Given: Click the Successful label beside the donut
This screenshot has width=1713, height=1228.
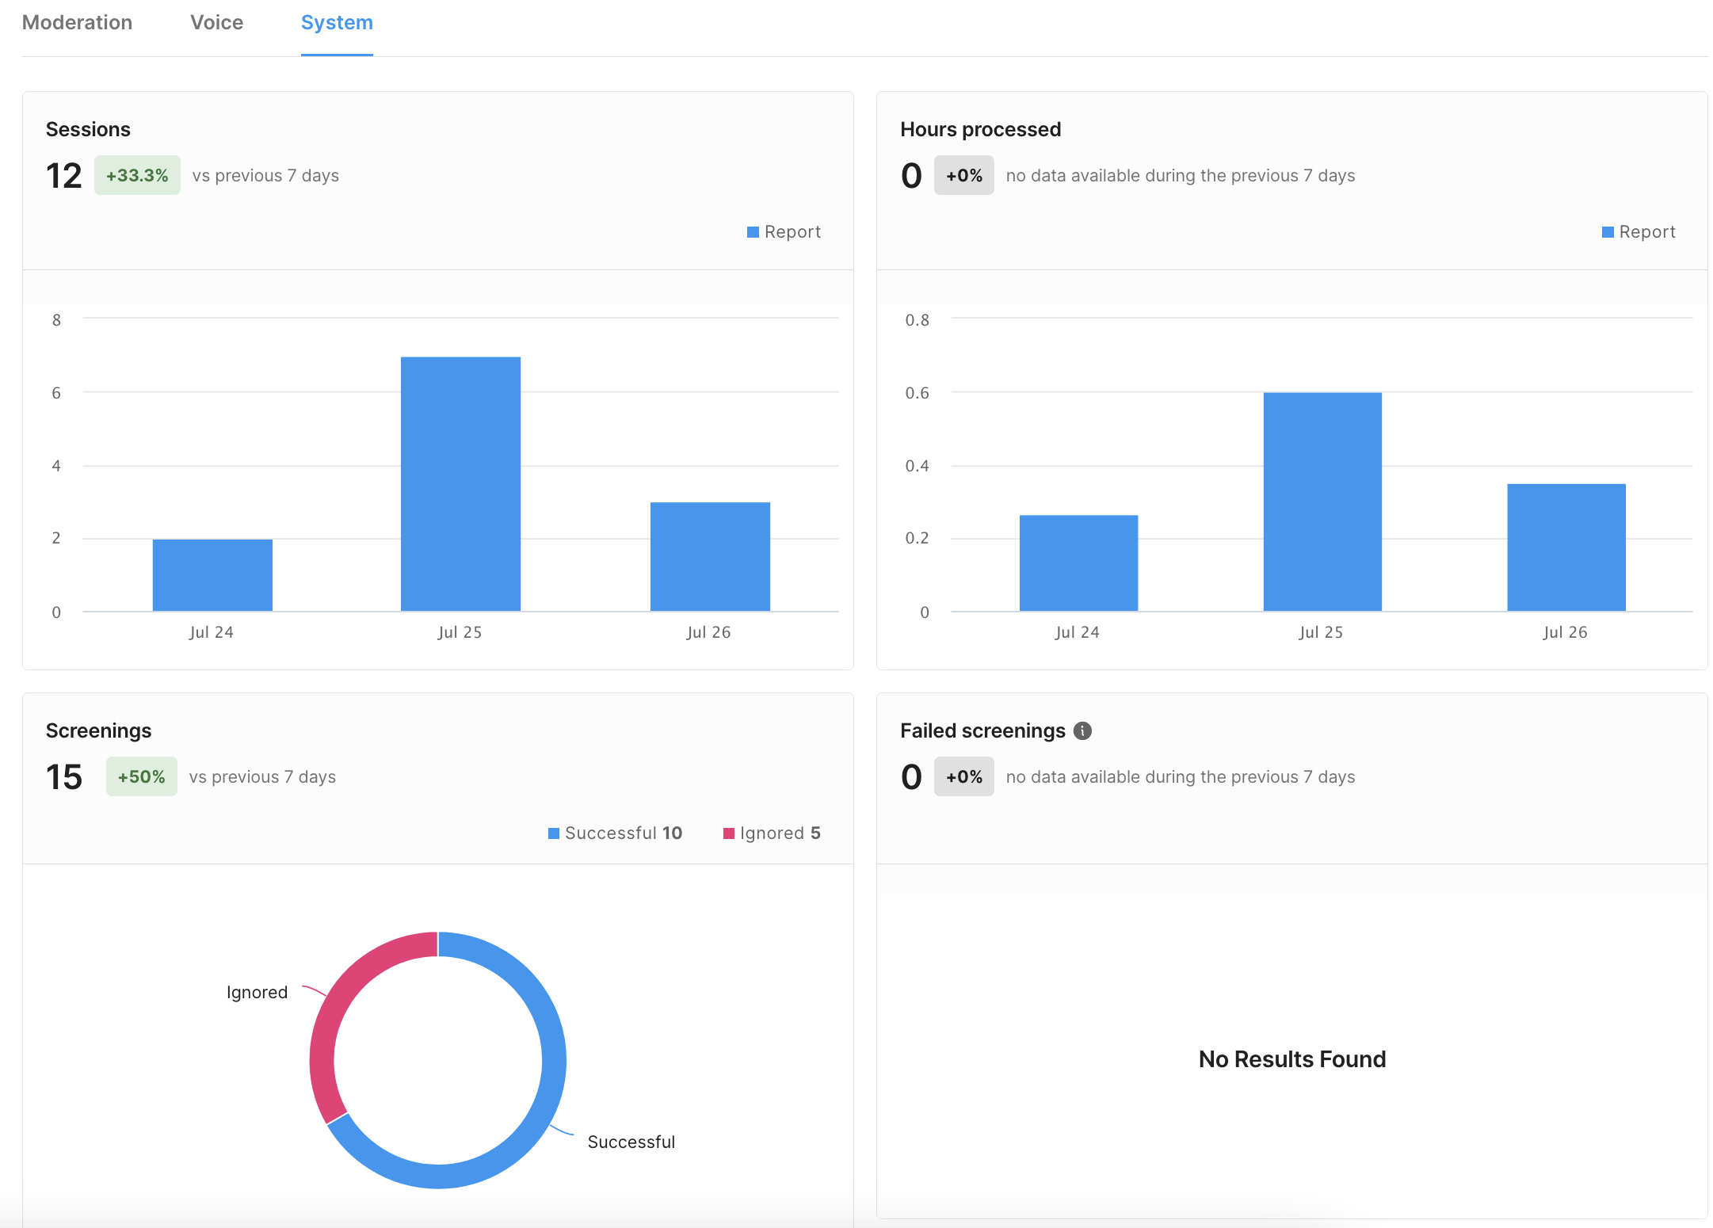Looking at the screenshot, I should click(x=631, y=1142).
